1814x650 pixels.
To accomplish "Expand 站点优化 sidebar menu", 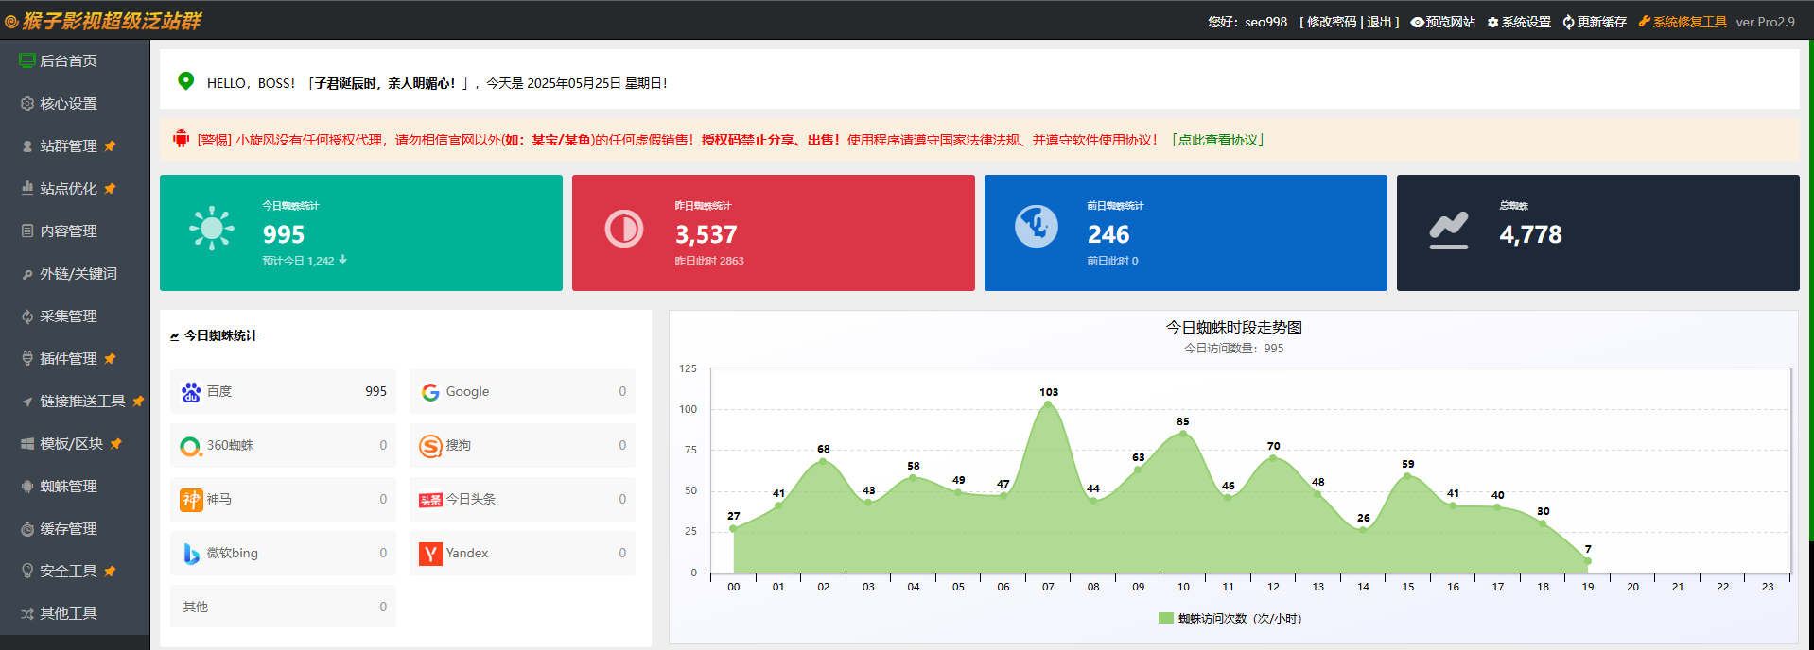I will 68,189.
